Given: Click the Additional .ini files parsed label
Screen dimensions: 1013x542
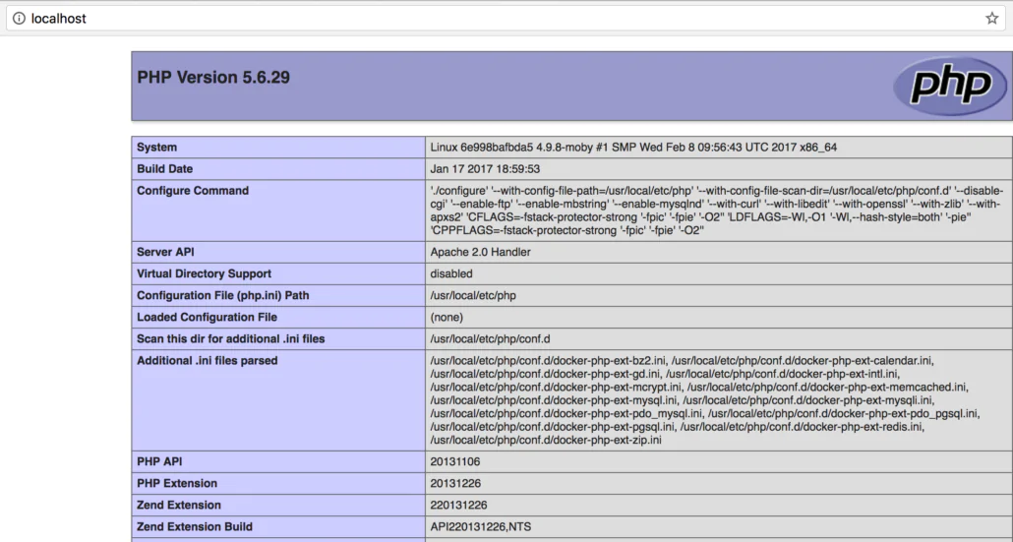Looking at the screenshot, I should [208, 360].
